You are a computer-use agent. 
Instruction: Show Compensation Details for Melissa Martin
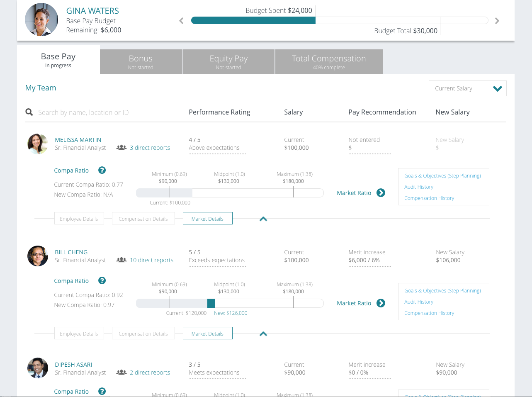coord(143,219)
